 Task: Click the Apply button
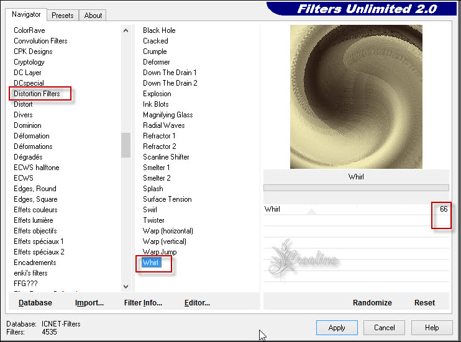(x=336, y=328)
